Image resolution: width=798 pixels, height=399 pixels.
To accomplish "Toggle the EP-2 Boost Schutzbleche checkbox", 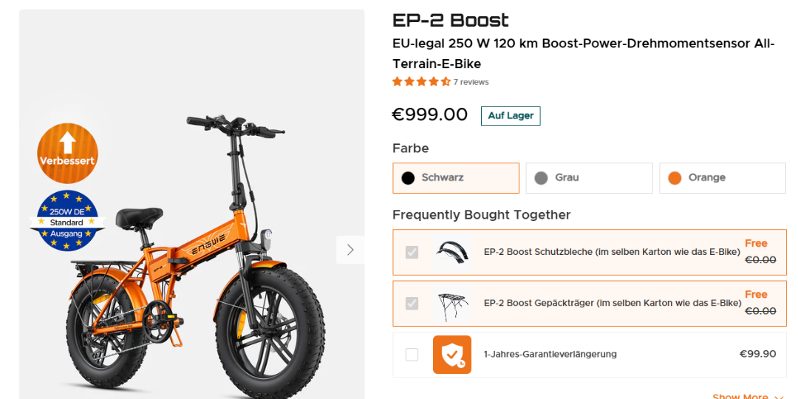I will click(412, 252).
